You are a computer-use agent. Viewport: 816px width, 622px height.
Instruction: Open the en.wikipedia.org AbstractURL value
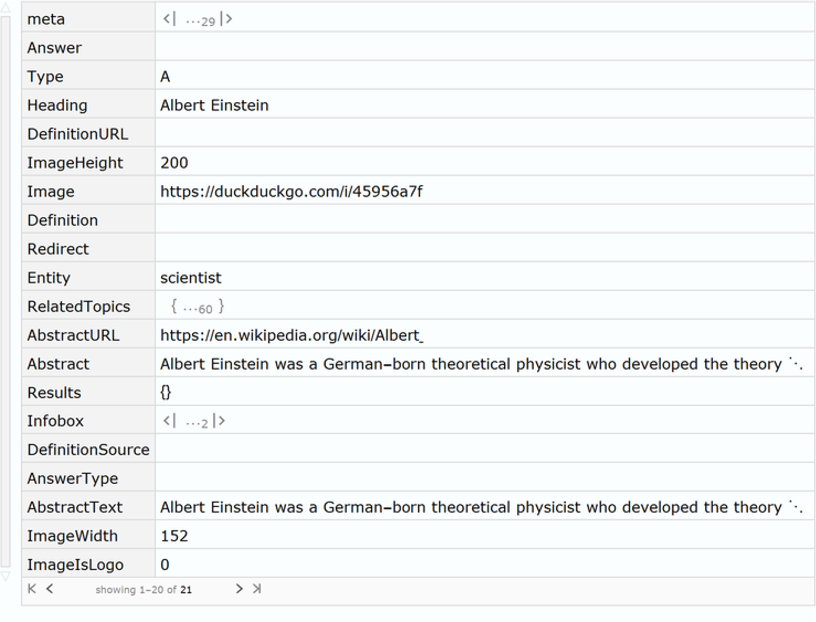pos(292,335)
